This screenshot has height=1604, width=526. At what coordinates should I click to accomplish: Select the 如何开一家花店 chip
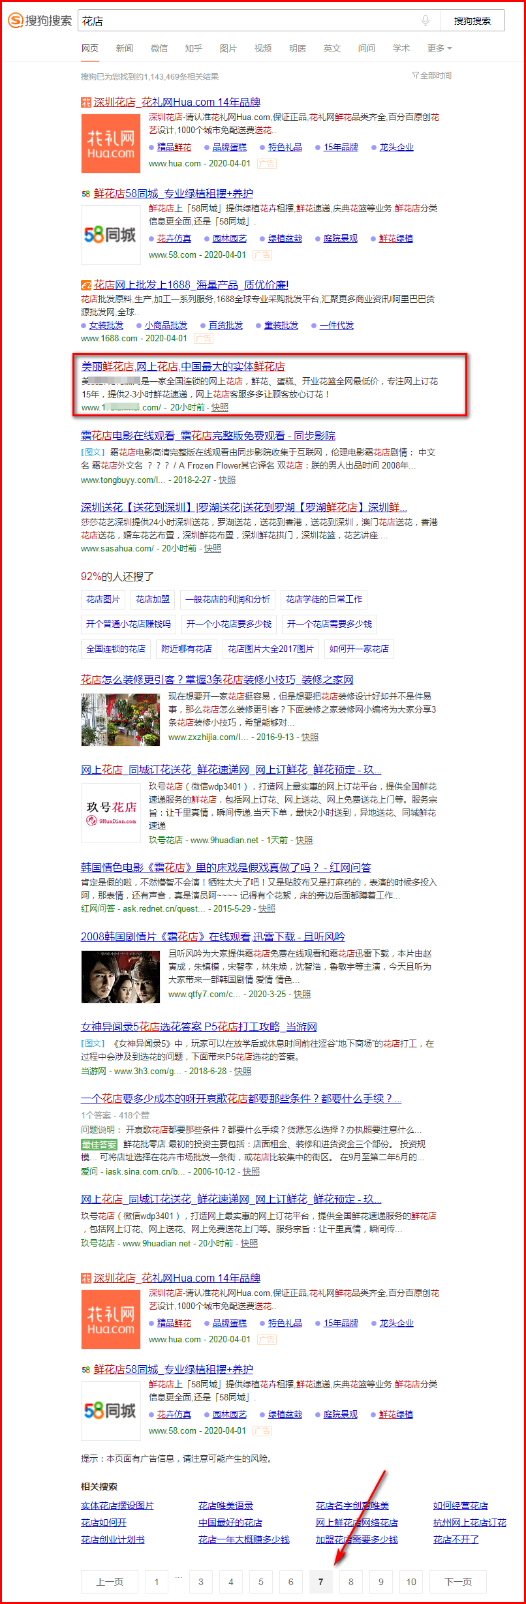coord(359,649)
